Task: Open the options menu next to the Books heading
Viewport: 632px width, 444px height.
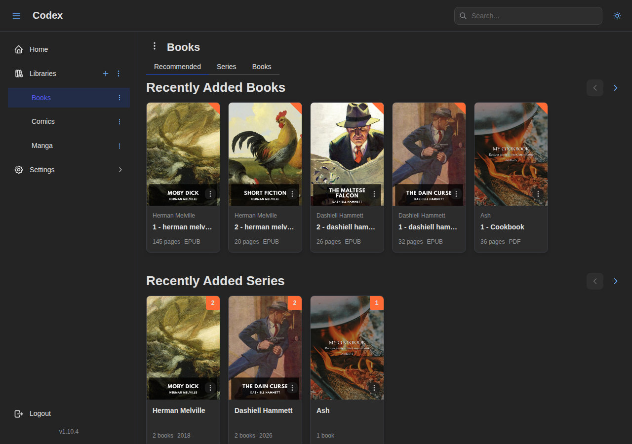Action: click(155, 45)
